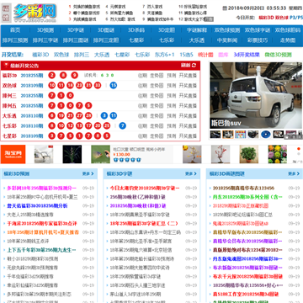Screen dimensions: 303x303
Task: Click the green 微信3D预测 link
Action: 278,55
